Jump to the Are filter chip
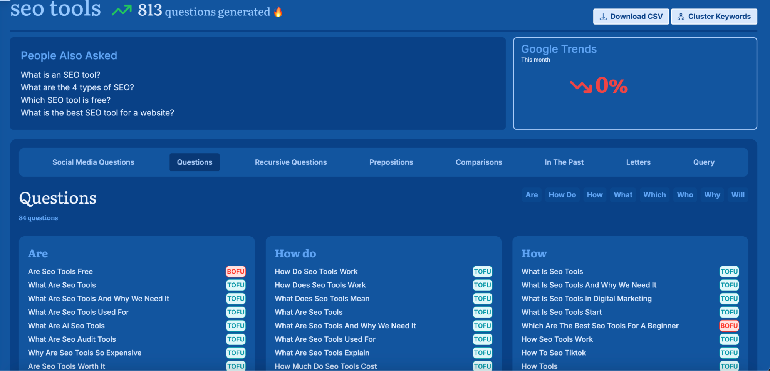 tap(532, 195)
